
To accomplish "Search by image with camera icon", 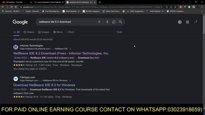I will (114, 22).
